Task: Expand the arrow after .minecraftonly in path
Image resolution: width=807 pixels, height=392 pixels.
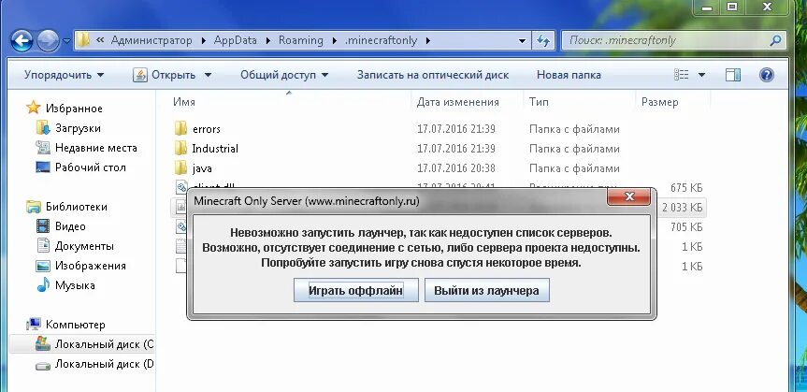Action: [x=427, y=40]
